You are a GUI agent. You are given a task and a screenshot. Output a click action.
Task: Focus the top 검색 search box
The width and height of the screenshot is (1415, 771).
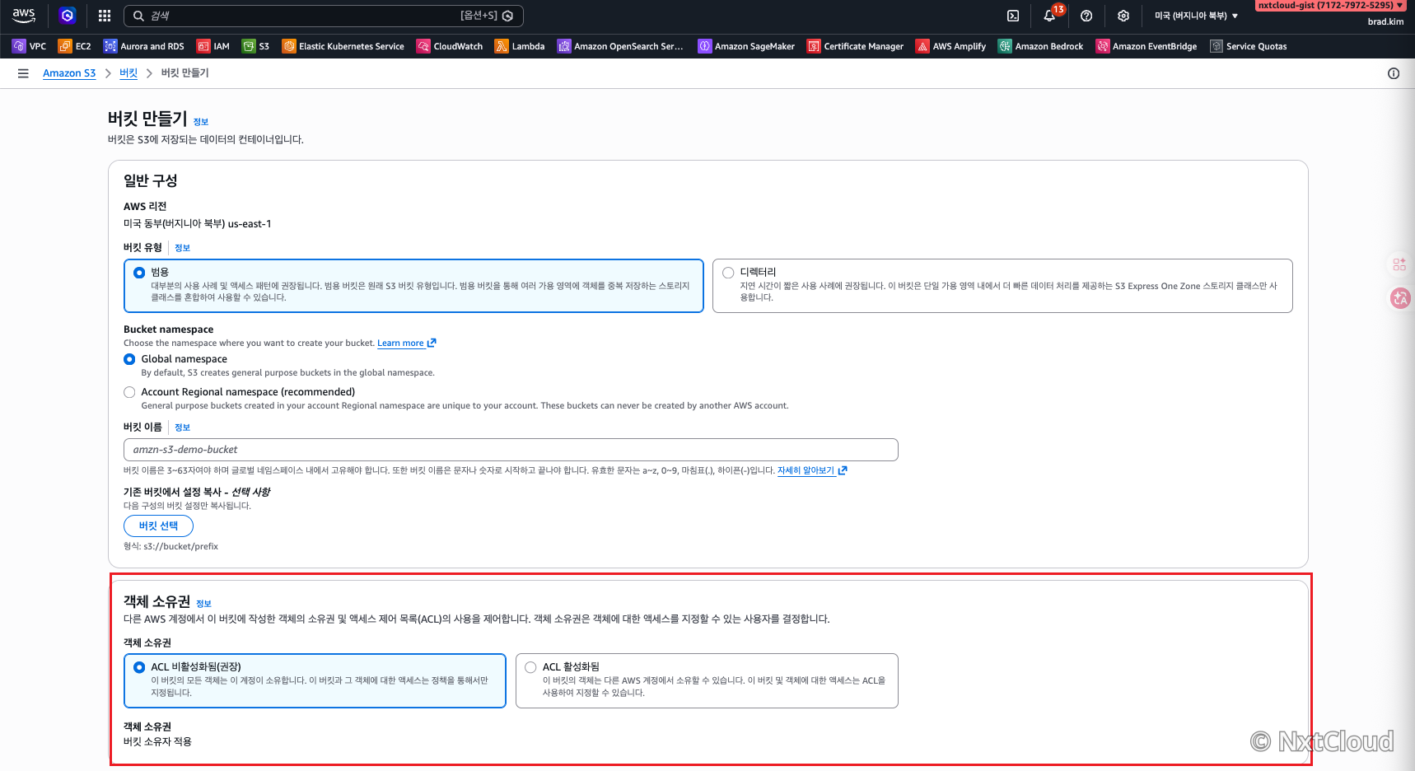323,16
